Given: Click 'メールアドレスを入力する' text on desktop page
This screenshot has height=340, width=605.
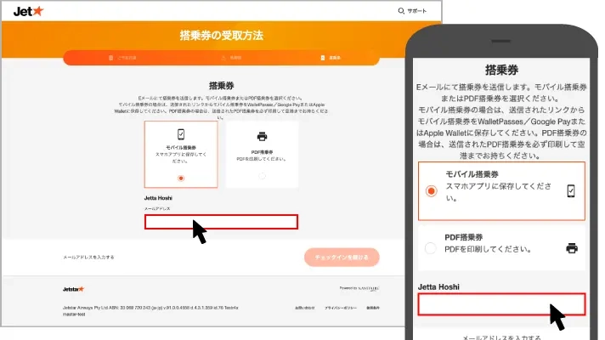Looking at the screenshot, I should (88, 257).
